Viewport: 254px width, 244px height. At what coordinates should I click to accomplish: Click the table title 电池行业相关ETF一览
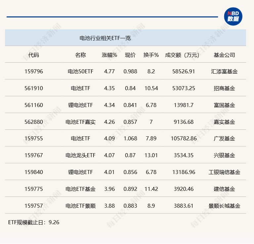[x=105, y=38]
